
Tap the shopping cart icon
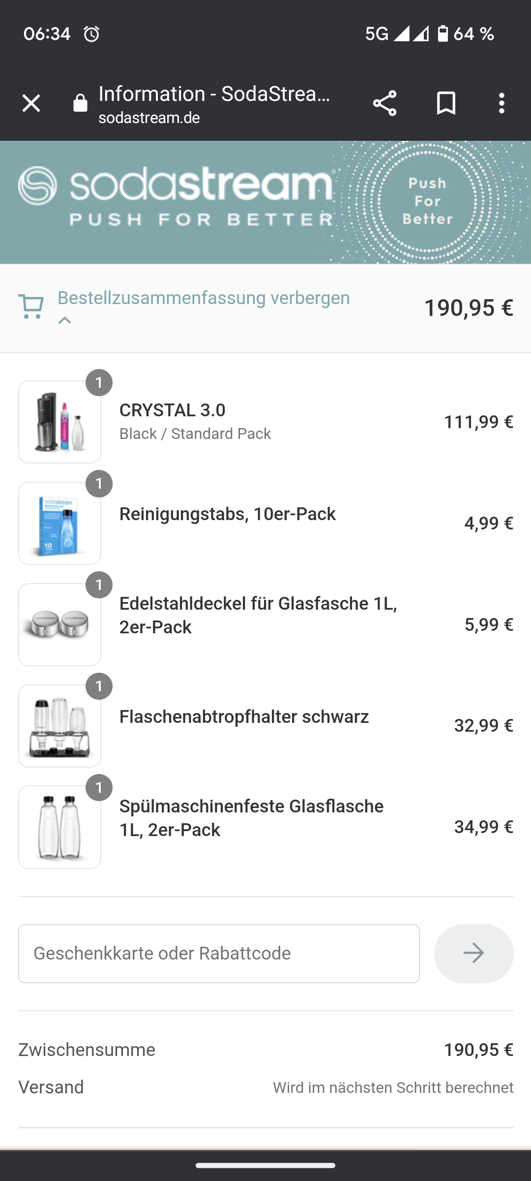point(31,307)
